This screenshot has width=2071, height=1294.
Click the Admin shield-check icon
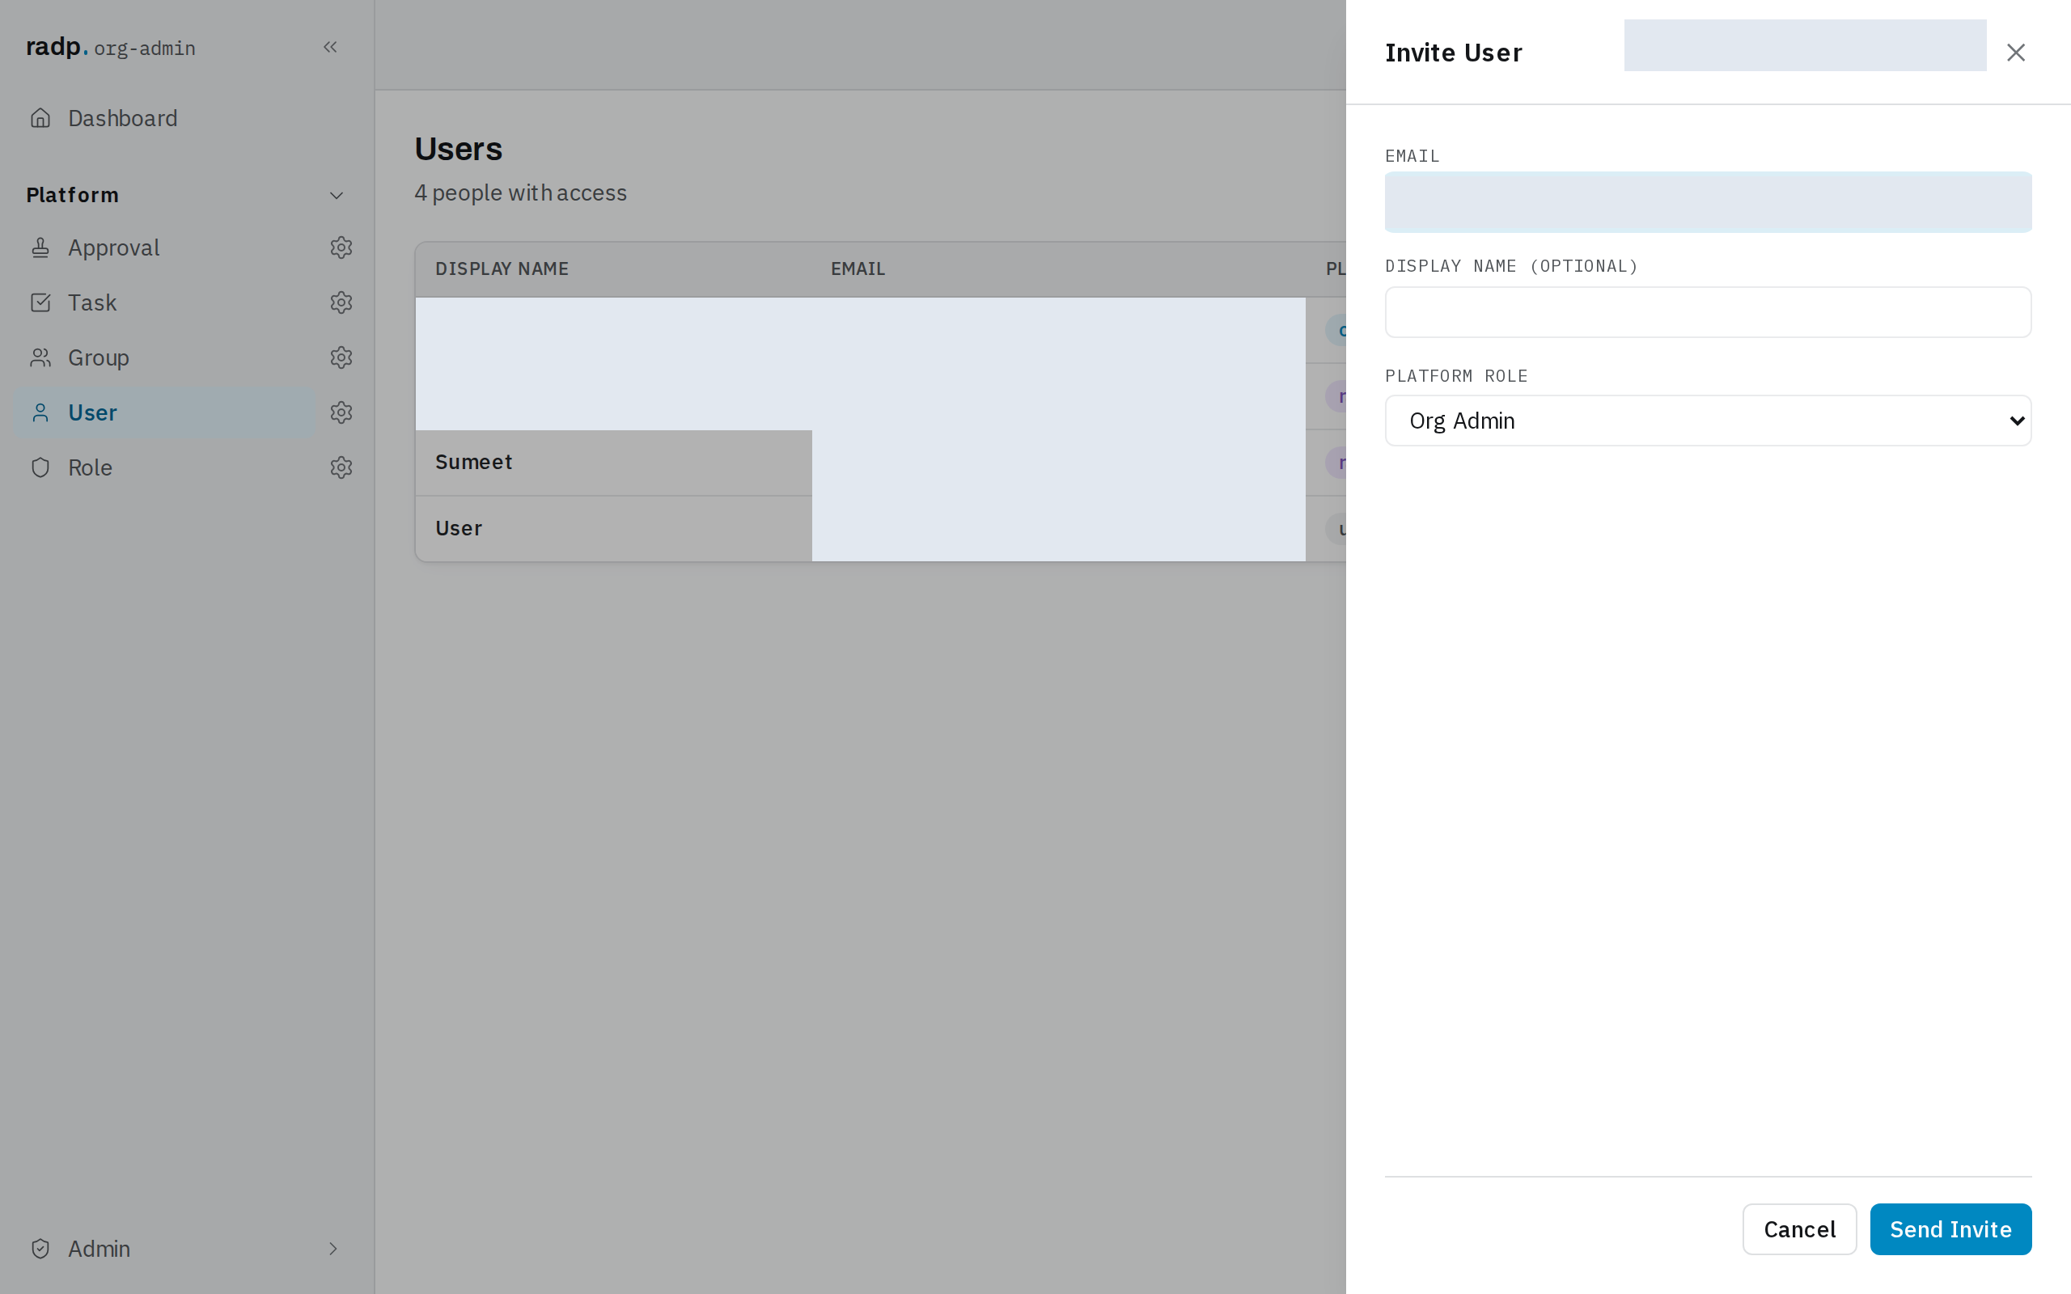coord(40,1249)
